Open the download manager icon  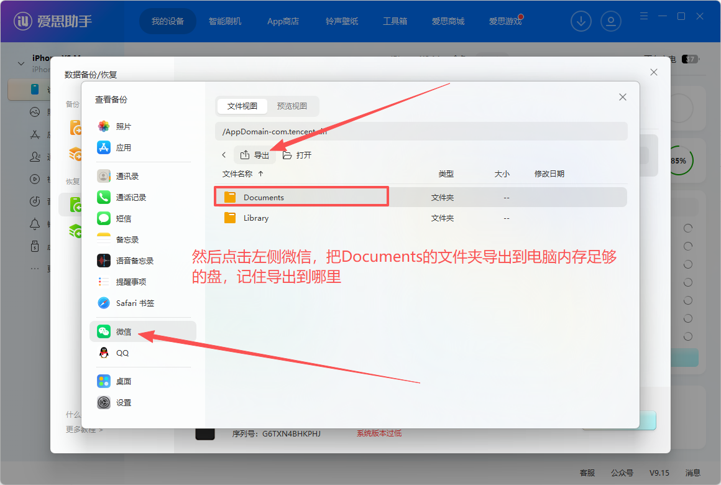pos(581,21)
